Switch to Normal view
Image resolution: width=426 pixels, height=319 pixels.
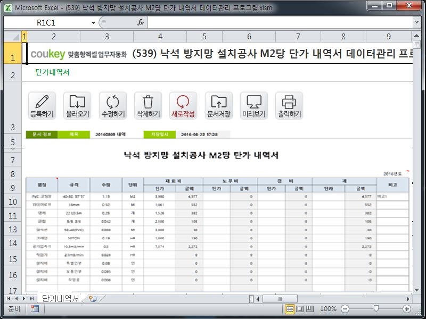pos(290,309)
